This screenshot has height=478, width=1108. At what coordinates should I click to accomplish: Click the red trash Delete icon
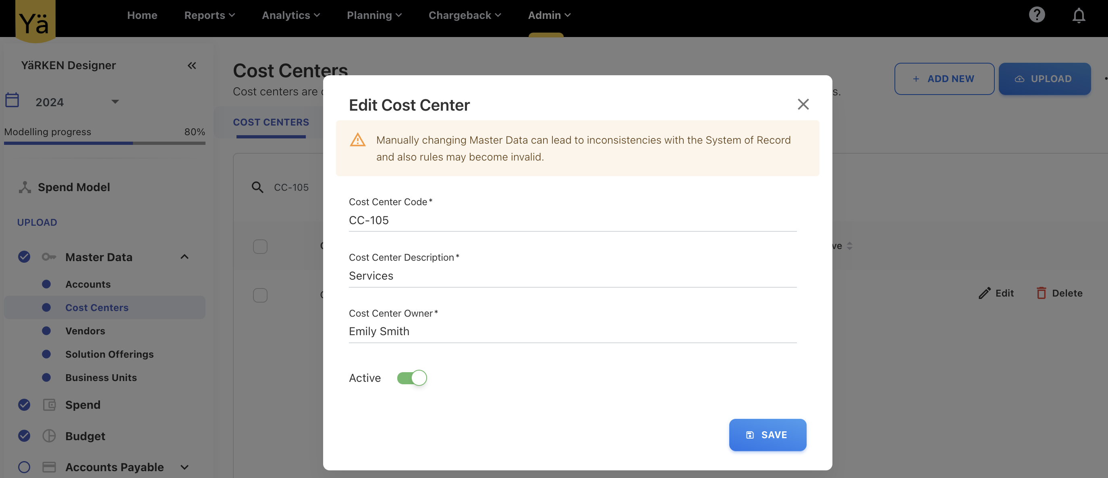click(1042, 293)
